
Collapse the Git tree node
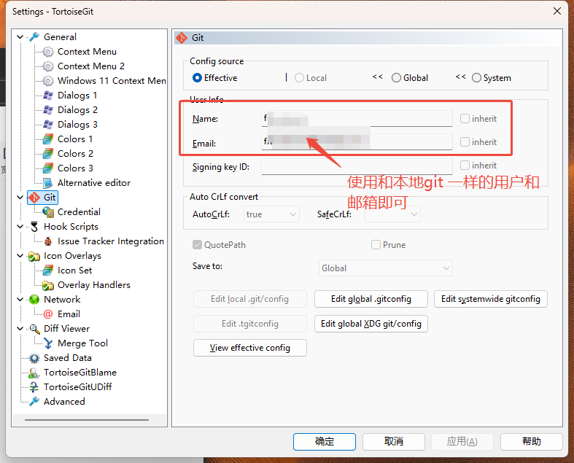(x=20, y=198)
